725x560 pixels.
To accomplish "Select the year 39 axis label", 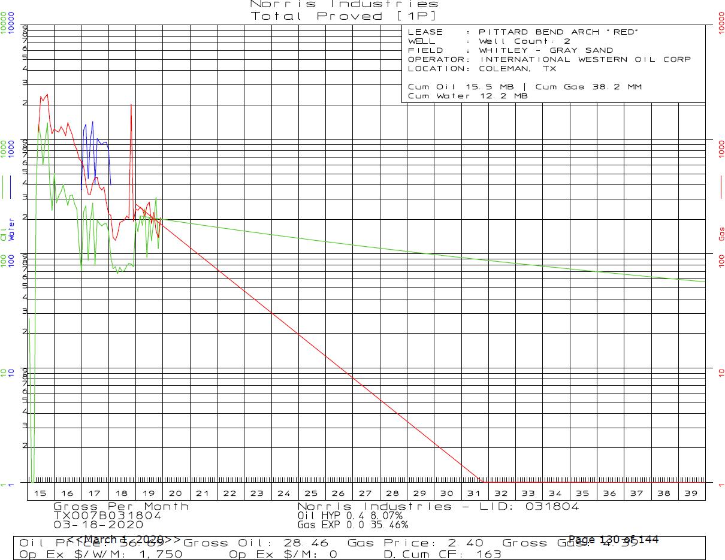I will [x=691, y=493].
